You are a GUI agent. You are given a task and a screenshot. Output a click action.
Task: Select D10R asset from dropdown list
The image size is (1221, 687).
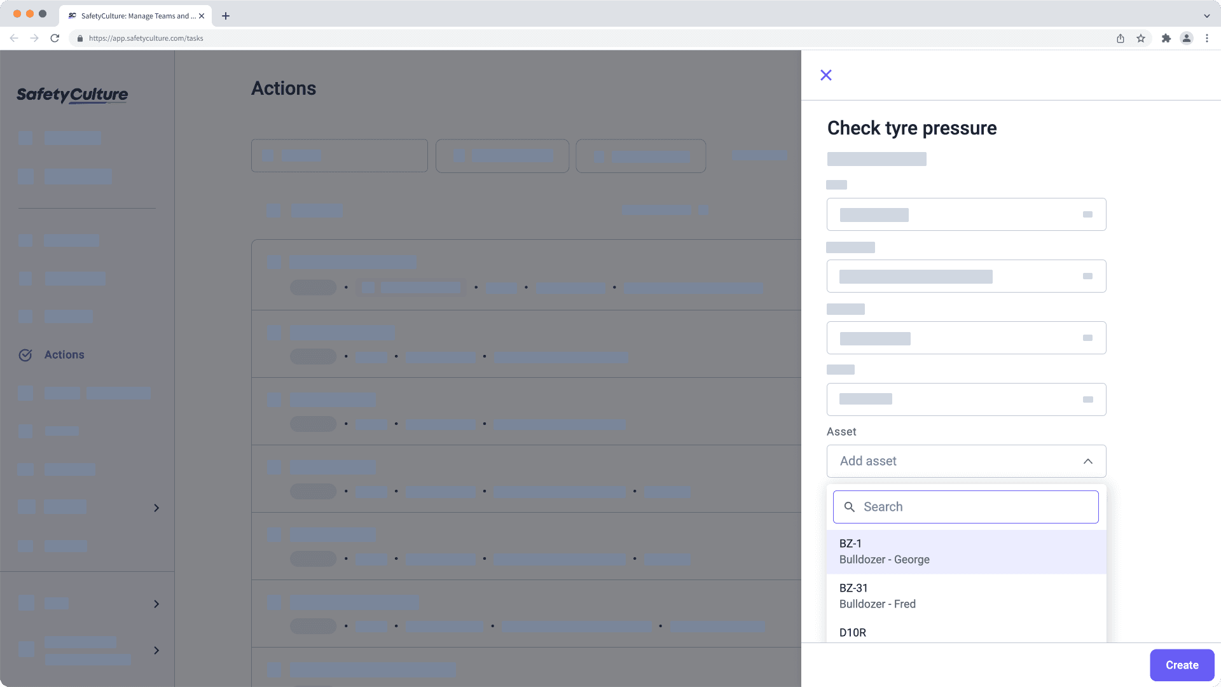click(x=853, y=632)
